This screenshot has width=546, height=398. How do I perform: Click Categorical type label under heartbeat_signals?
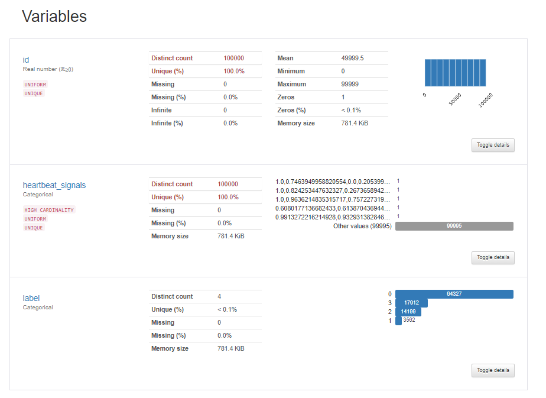click(x=38, y=195)
